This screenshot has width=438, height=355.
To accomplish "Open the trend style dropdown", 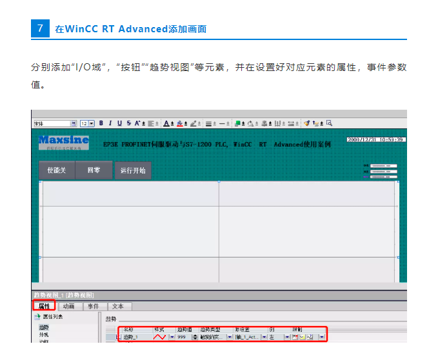I will (x=172, y=337).
